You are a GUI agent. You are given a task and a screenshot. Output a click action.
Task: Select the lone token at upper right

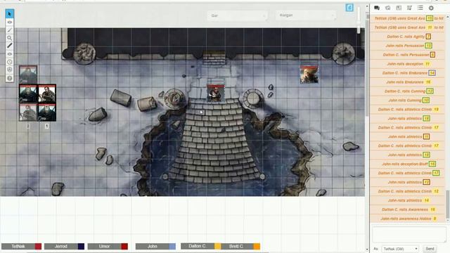point(309,74)
